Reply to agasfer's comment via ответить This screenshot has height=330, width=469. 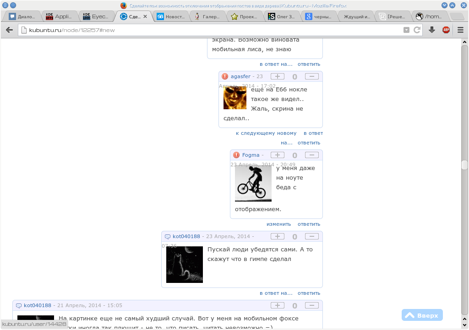pyautogui.click(x=309, y=143)
